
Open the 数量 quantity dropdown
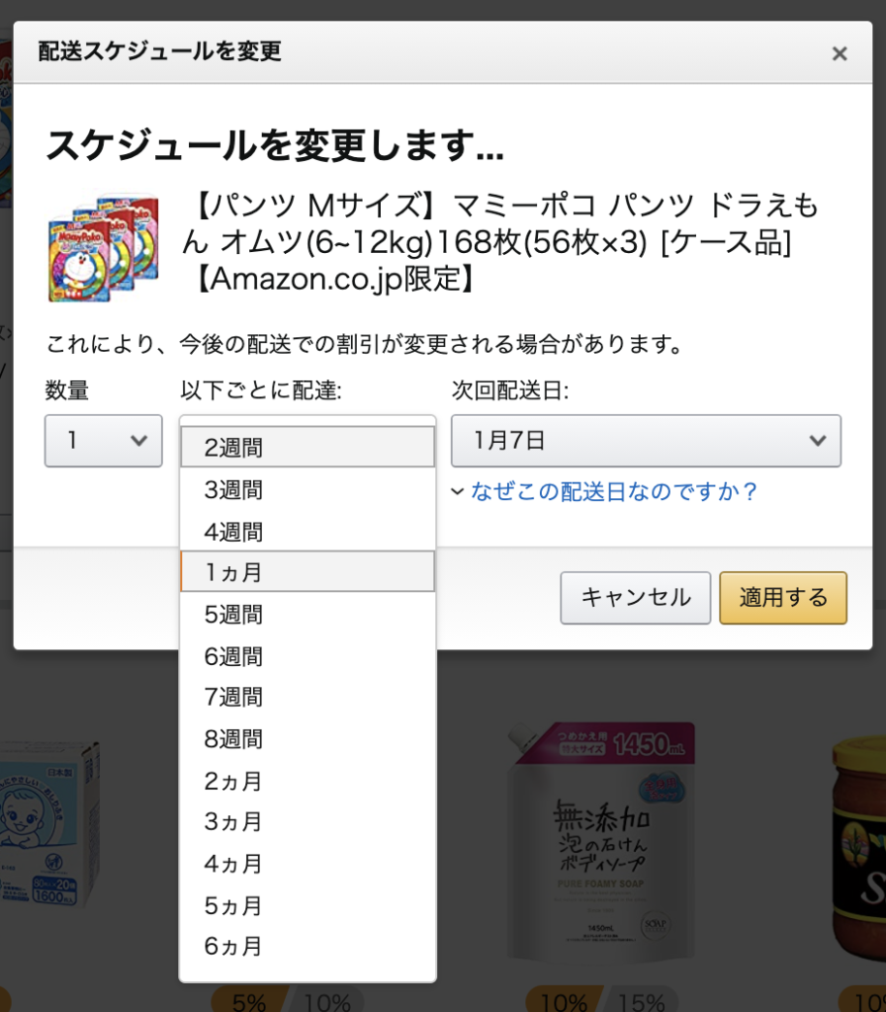pos(103,441)
